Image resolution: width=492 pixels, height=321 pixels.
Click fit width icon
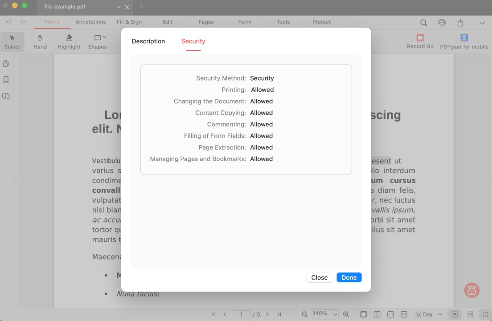391,314
